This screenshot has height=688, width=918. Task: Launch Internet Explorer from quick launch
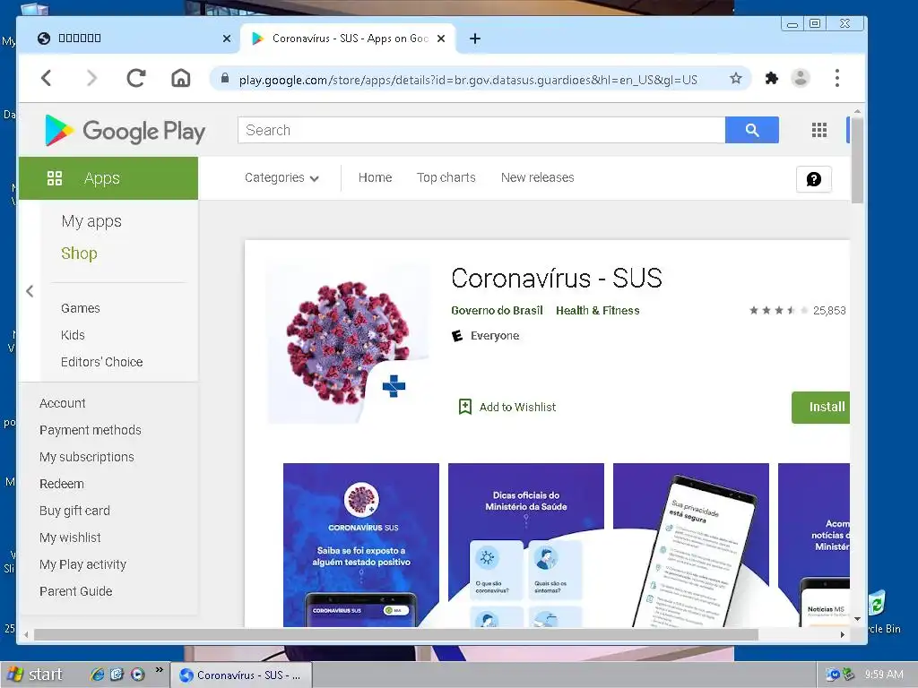97,675
